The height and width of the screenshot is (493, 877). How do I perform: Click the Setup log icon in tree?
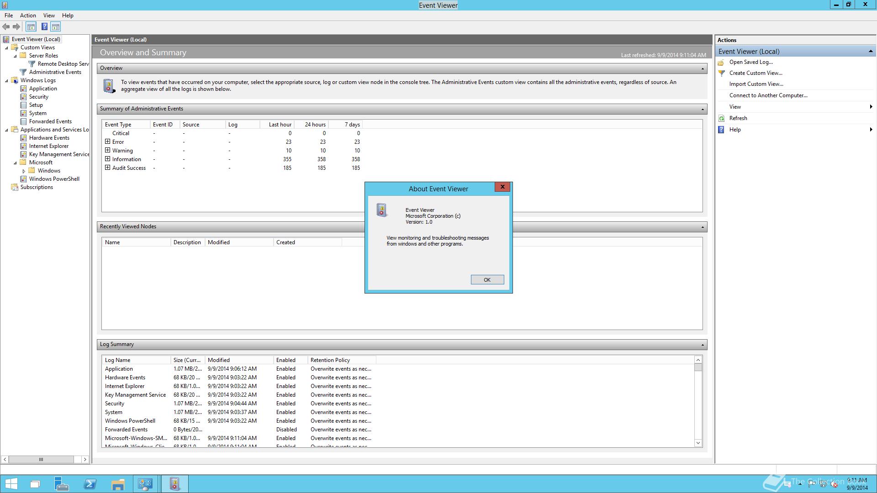pyautogui.click(x=23, y=105)
